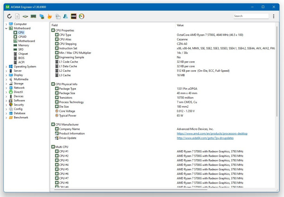Click the network monitor toolbar icon
The width and height of the screenshot is (284, 197).
click(x=42, y=16)
